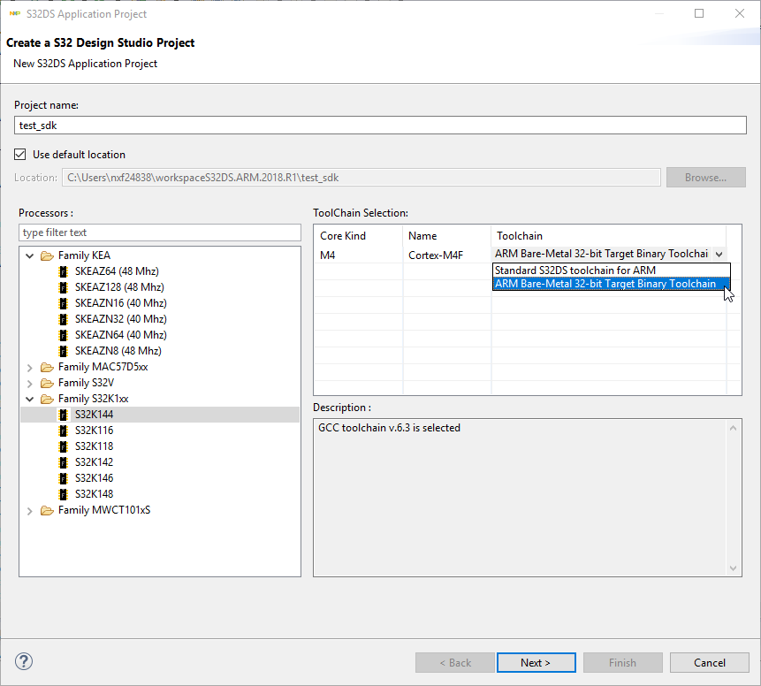Click the processors filter text box
This screenshot has height=686, width=761.
[x=160, y=232]
